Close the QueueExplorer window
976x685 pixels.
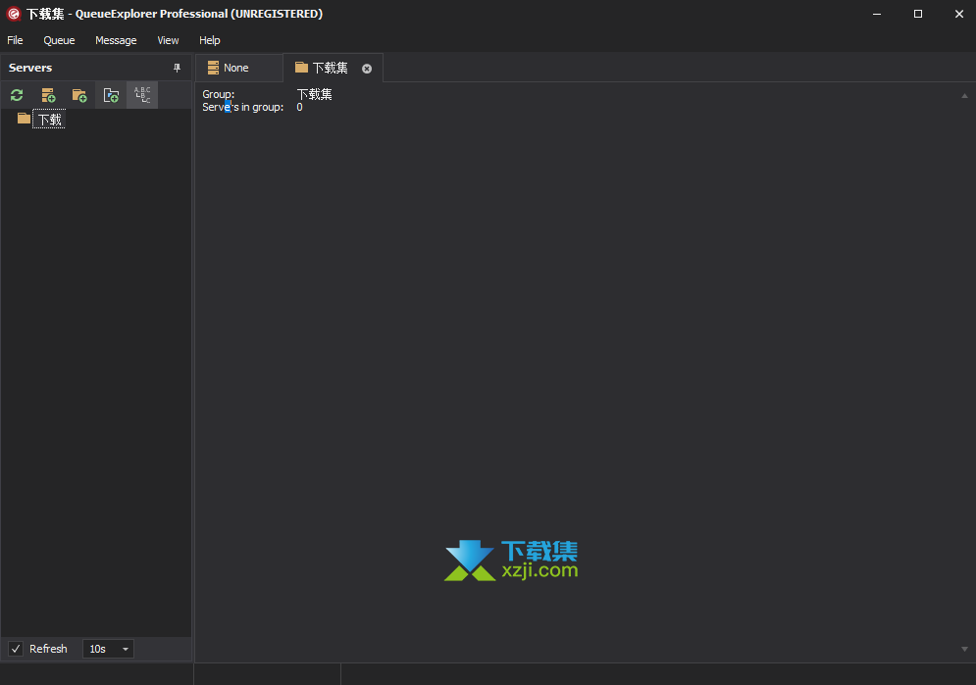(x=959, y=14)
